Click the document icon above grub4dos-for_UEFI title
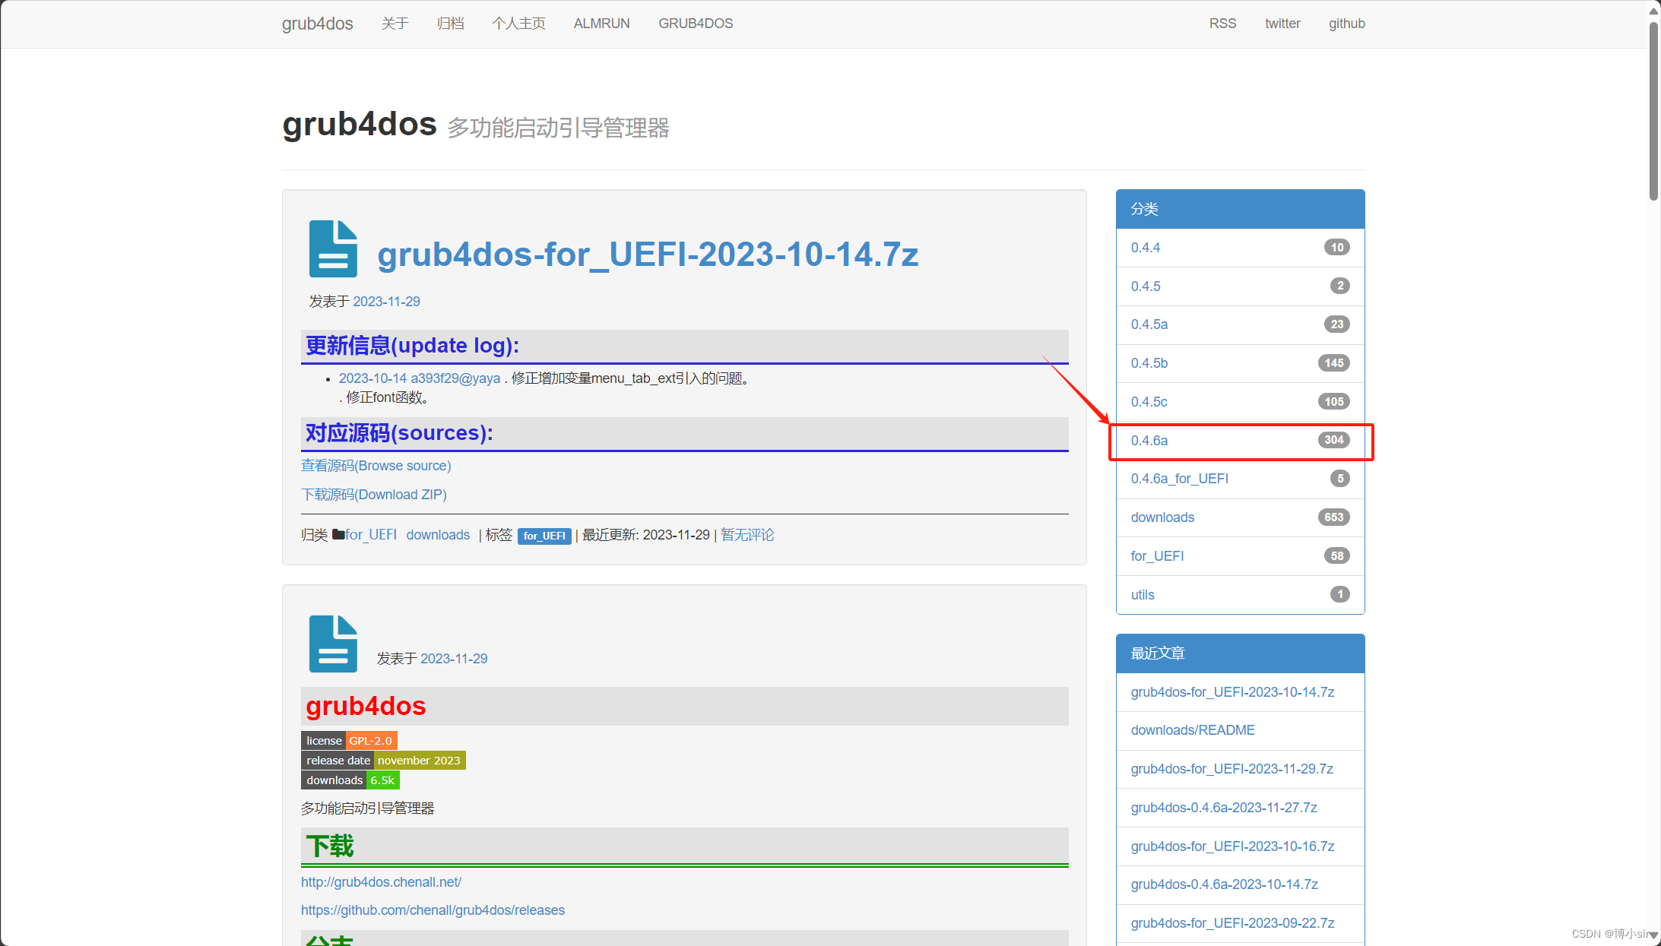Screen dimensions: 1661x946 333,249
